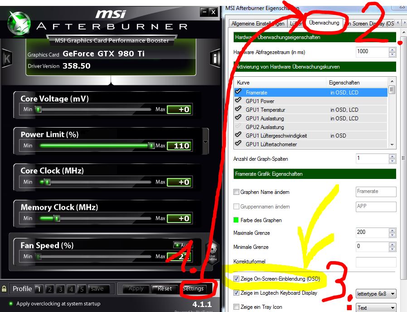Click the Kurve column header
Screen dimensions: 407x312
280,83
